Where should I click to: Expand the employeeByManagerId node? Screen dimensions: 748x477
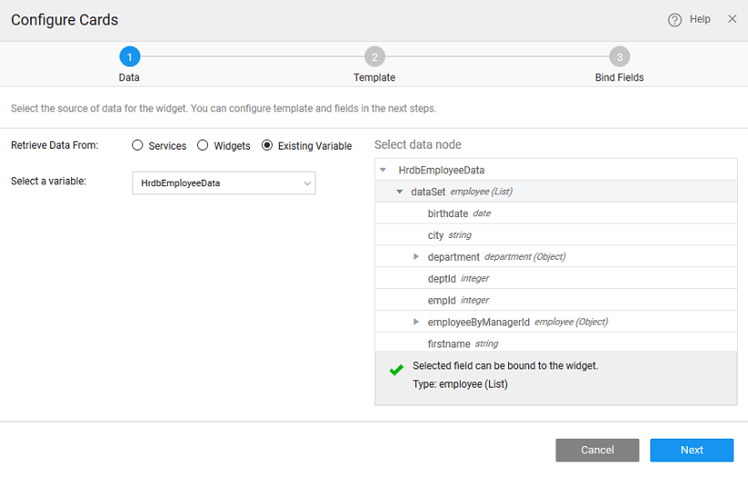pyautogui.click(x=417, y=322)
